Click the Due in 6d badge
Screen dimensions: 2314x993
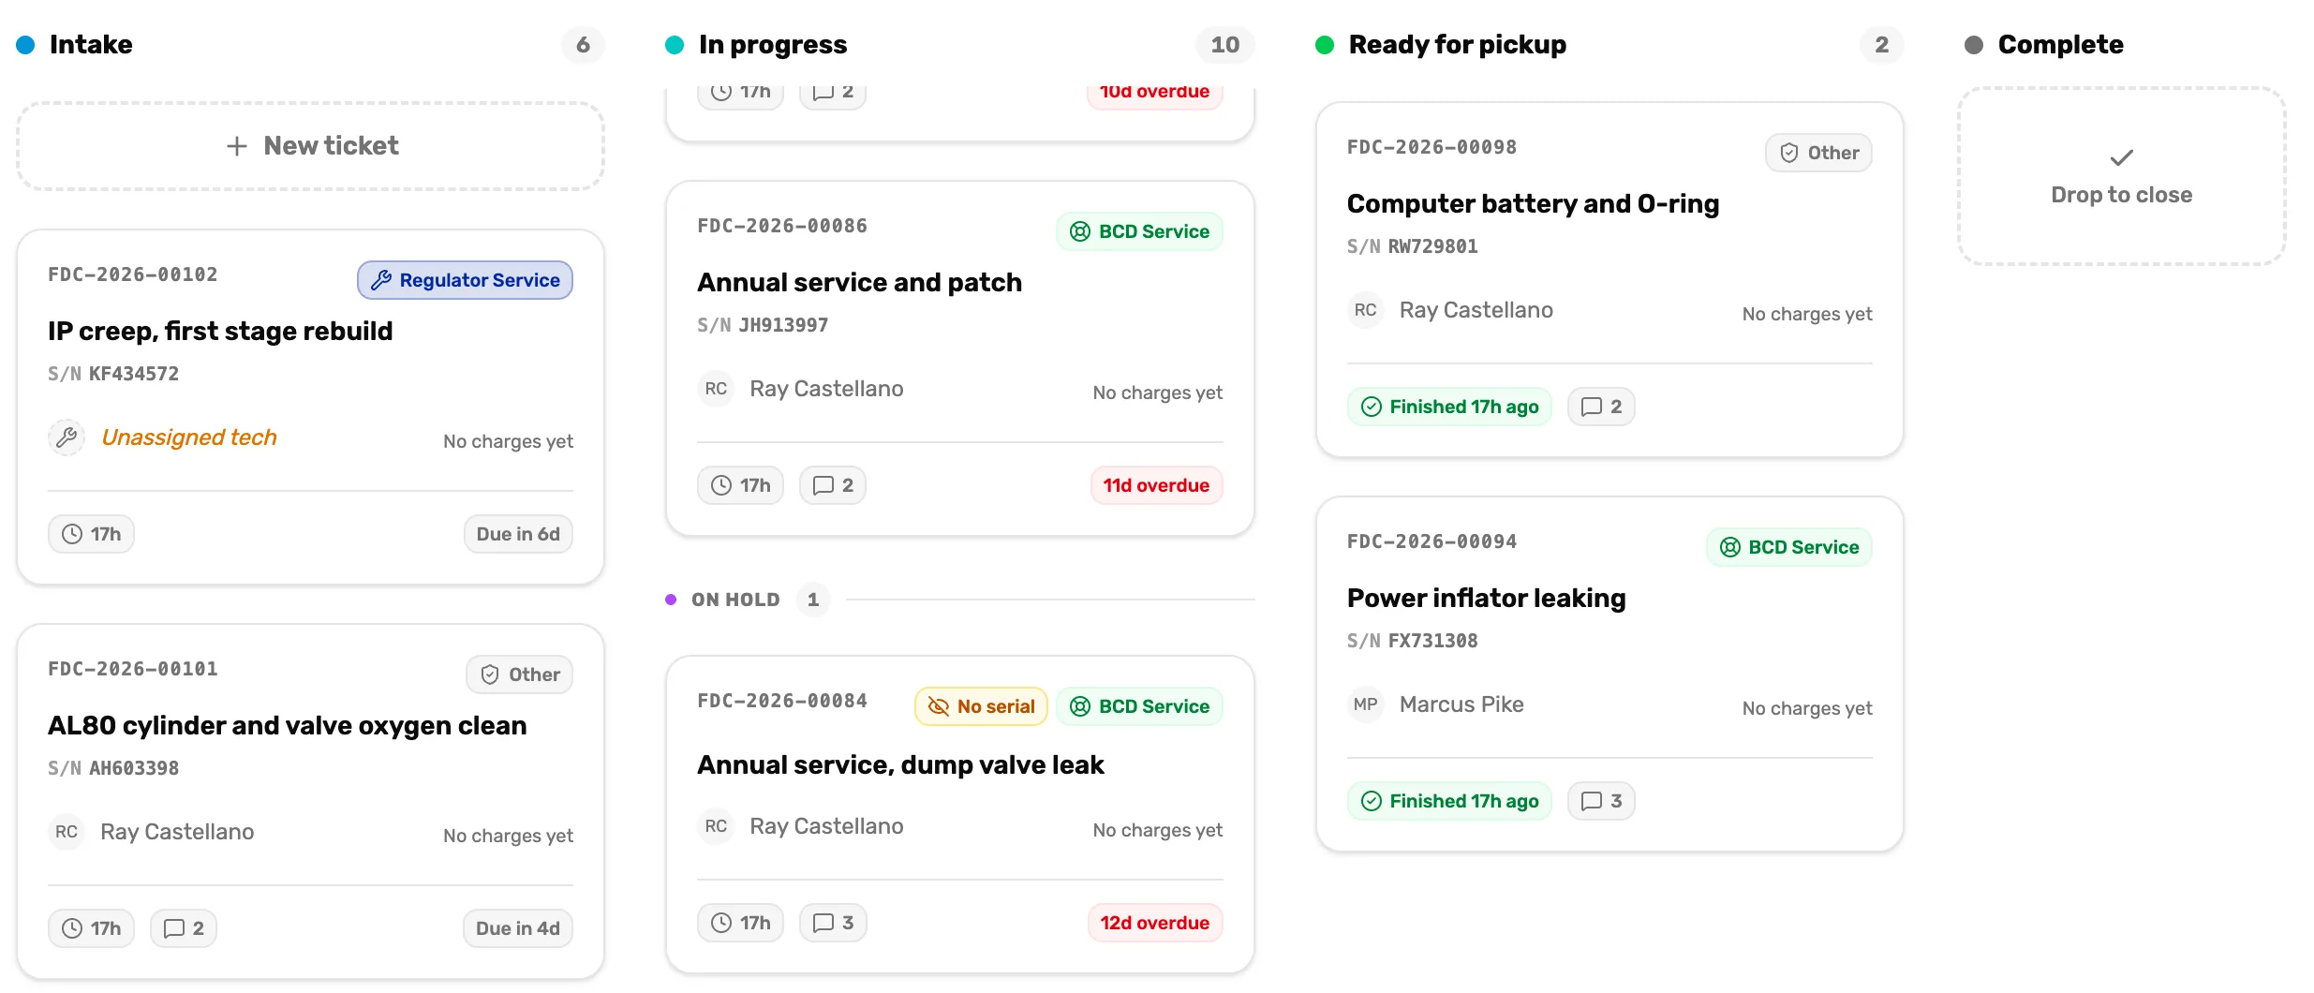coord(518,534)
